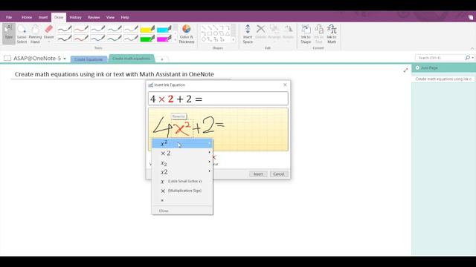Open the File menu
This screenshot has height=267, width=476.
tap(9, 17)
